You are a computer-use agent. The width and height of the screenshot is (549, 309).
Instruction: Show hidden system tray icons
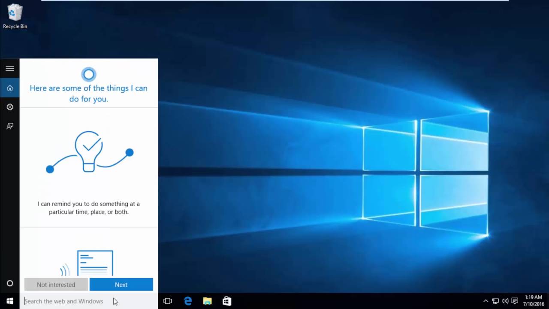pos(486,301)
